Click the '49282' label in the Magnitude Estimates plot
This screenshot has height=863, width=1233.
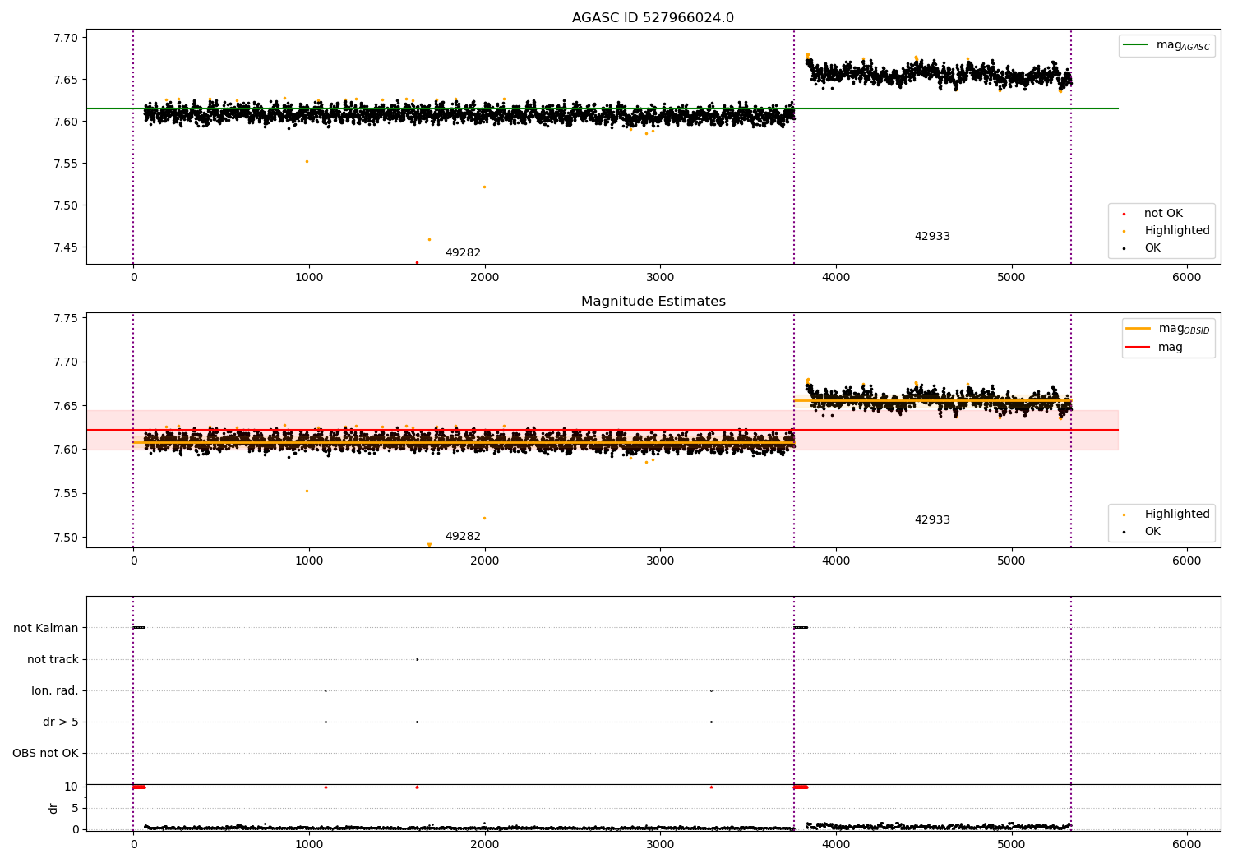463,537
